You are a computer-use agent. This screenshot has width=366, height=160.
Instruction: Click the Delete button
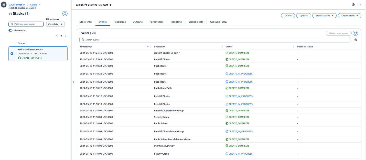288,16
